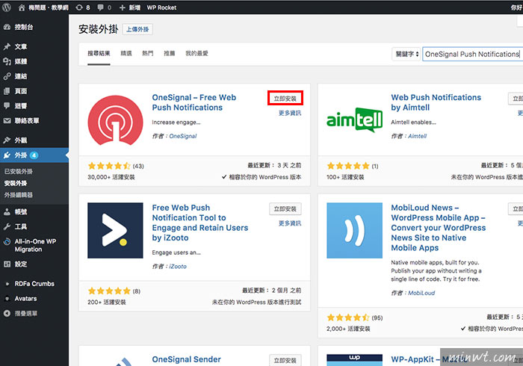Screen dimensions: 523x366
Task: Open Web Push Notifications by Aimtell title
Action: (436, 102)
